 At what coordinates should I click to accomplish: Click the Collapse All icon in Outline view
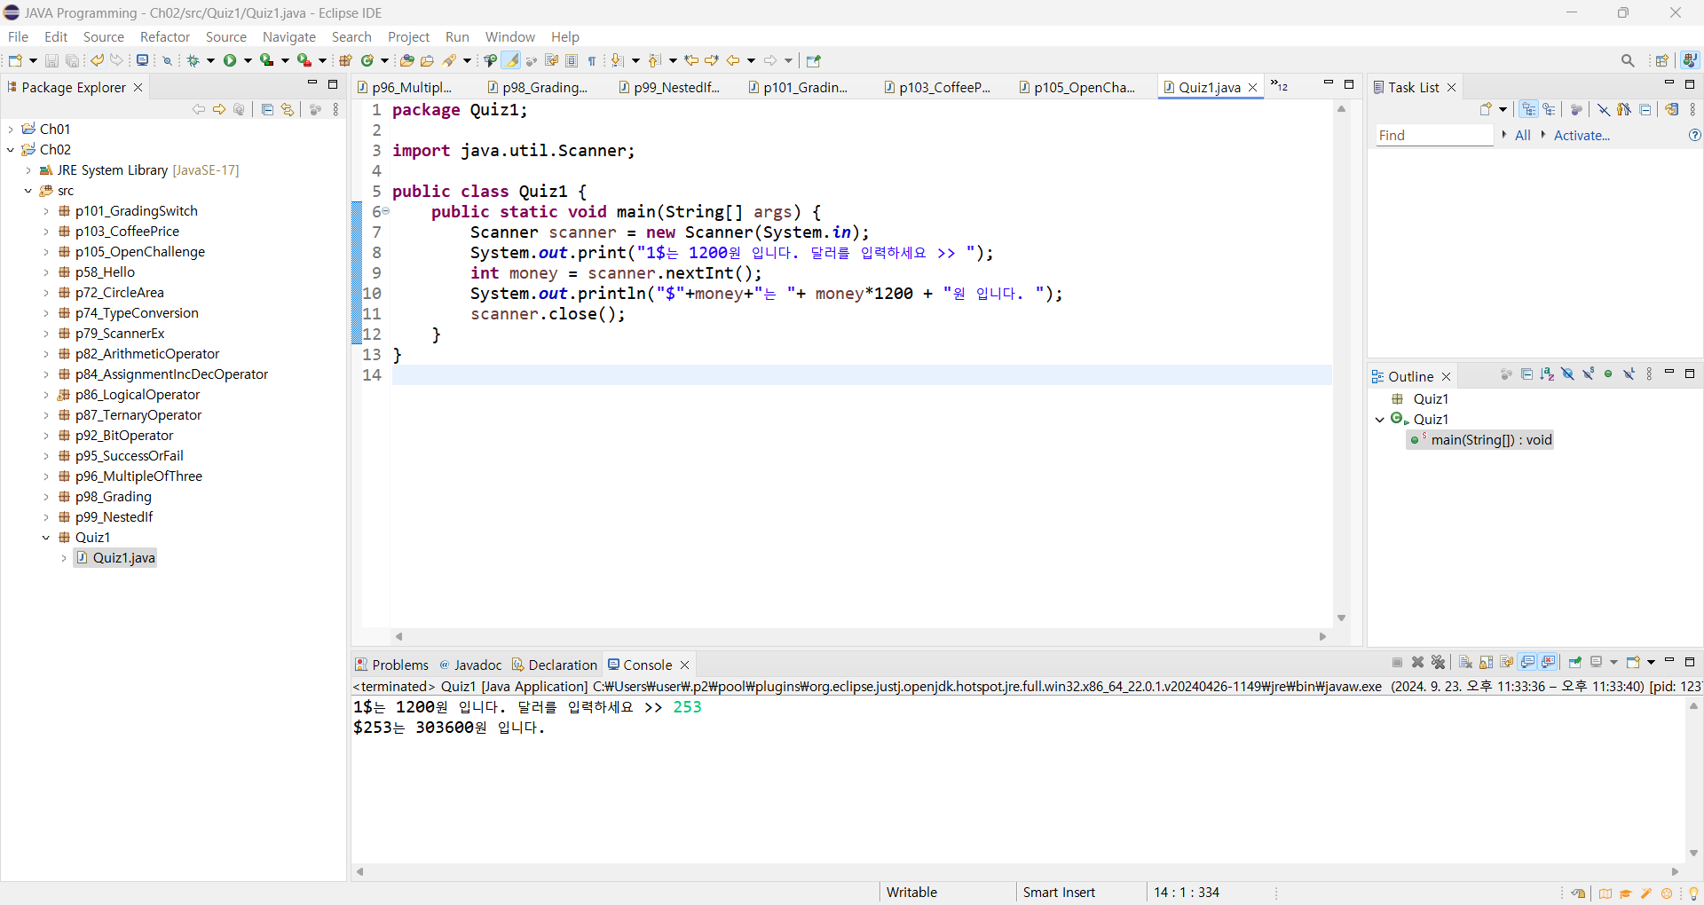coord(1526,374)
